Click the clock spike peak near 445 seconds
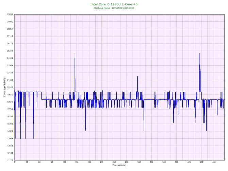 coord(199,53)
